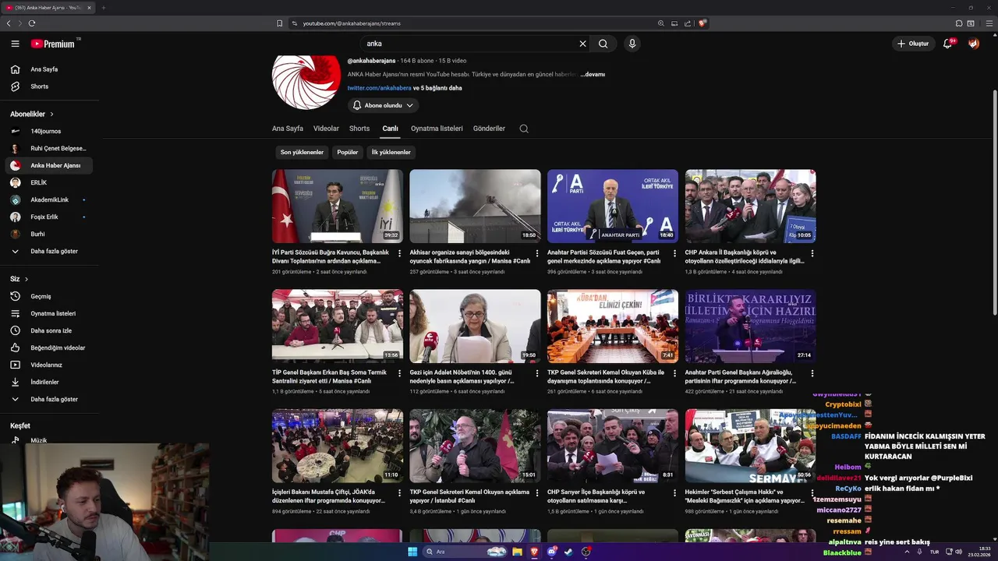Open the Abonelikler section chevron
Image resolution: width=998 pixels, height=561 pixels.
(x=52, y=115)
